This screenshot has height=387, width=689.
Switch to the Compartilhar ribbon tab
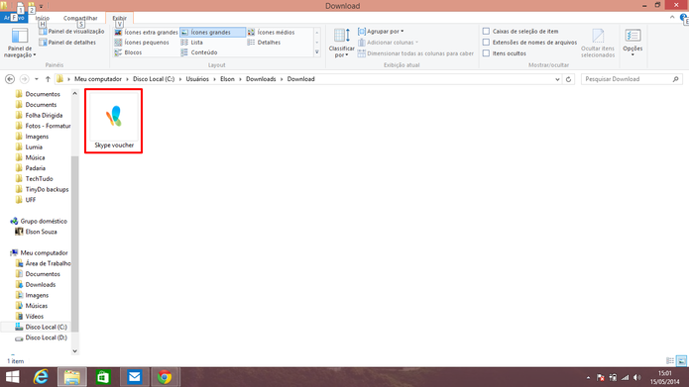(80, 18)
